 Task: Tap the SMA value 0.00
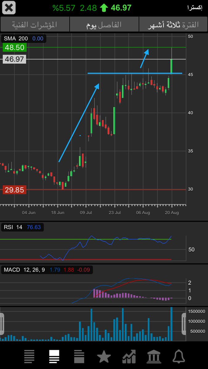38,39
